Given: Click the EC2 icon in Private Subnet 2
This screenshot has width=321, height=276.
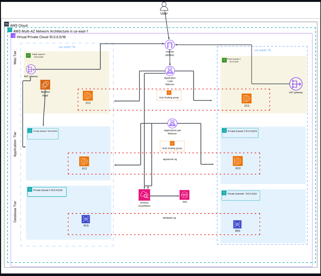Looking at the screenshot, I should [238, 161].
